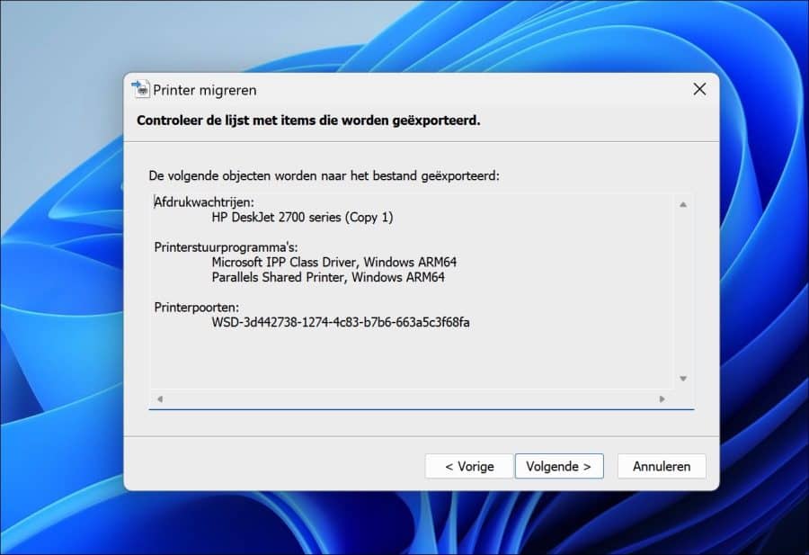This screenshot has height=555, width=809.
Task: Click the Afdrukwachtrijen section heading
Action: [x=202, y=201]
